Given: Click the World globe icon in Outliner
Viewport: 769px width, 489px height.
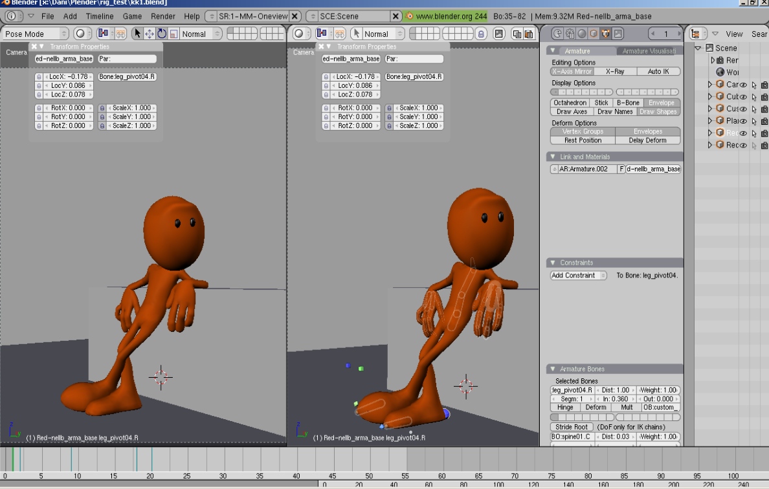Looking at the screenshot, I should 720,72.
